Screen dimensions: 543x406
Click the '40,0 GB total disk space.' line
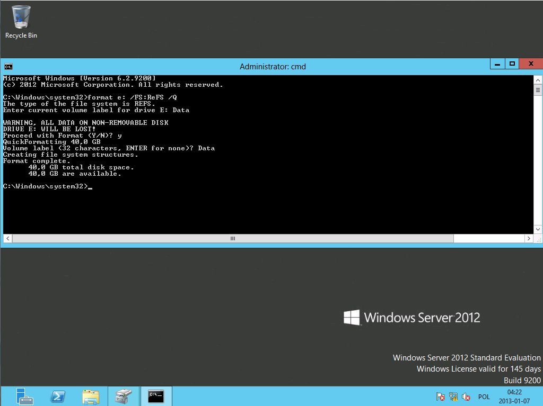pos(81,167)
